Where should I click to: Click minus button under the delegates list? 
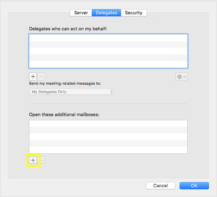(41, 76)
